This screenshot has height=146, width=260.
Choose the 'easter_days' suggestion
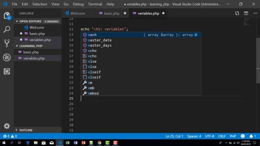coord(141,45)
